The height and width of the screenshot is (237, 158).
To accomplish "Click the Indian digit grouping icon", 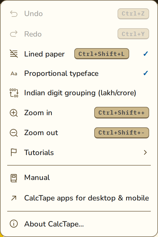I will pyautogui.click(x=14, y=93).
